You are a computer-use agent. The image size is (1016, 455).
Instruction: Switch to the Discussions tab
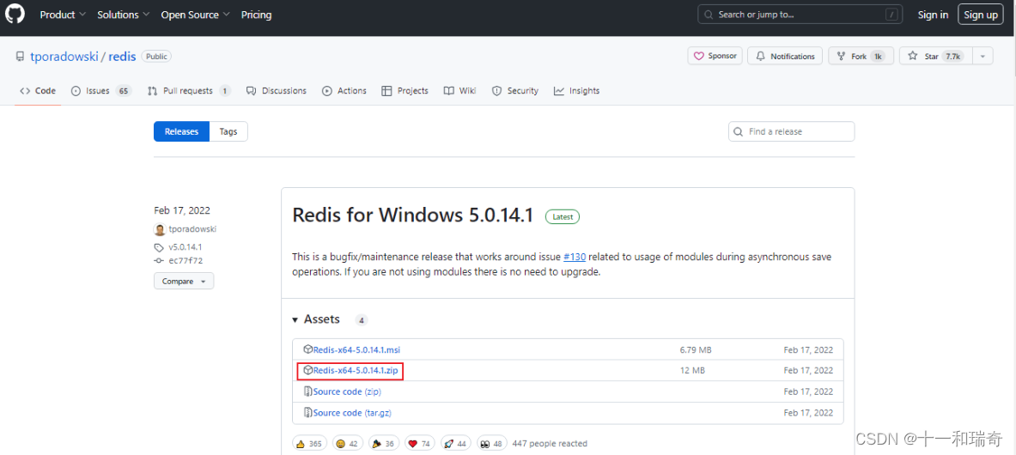point(276,91)
